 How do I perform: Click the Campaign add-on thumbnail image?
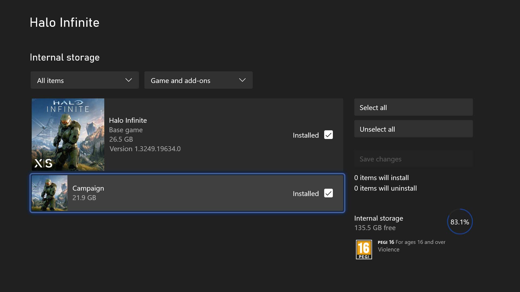pos(50,193)
